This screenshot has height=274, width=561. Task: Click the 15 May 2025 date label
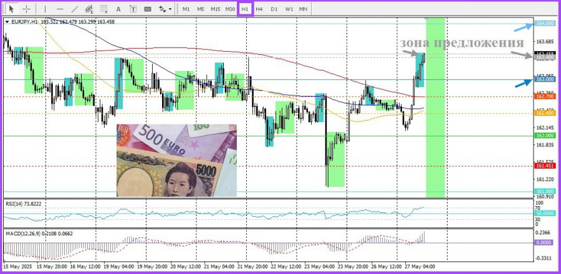(x=17, y=267)
